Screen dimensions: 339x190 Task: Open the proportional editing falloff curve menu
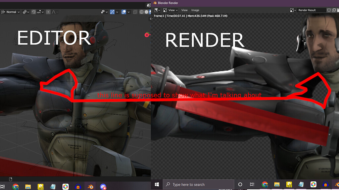tap(55, 12)
